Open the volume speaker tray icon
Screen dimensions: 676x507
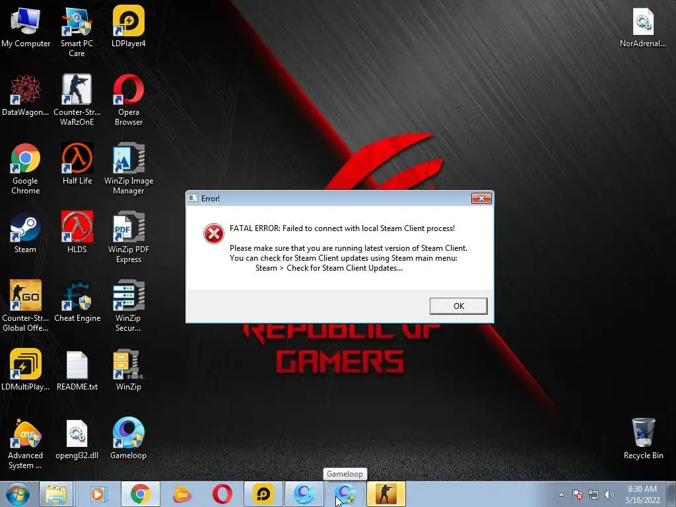coord(609,494)
